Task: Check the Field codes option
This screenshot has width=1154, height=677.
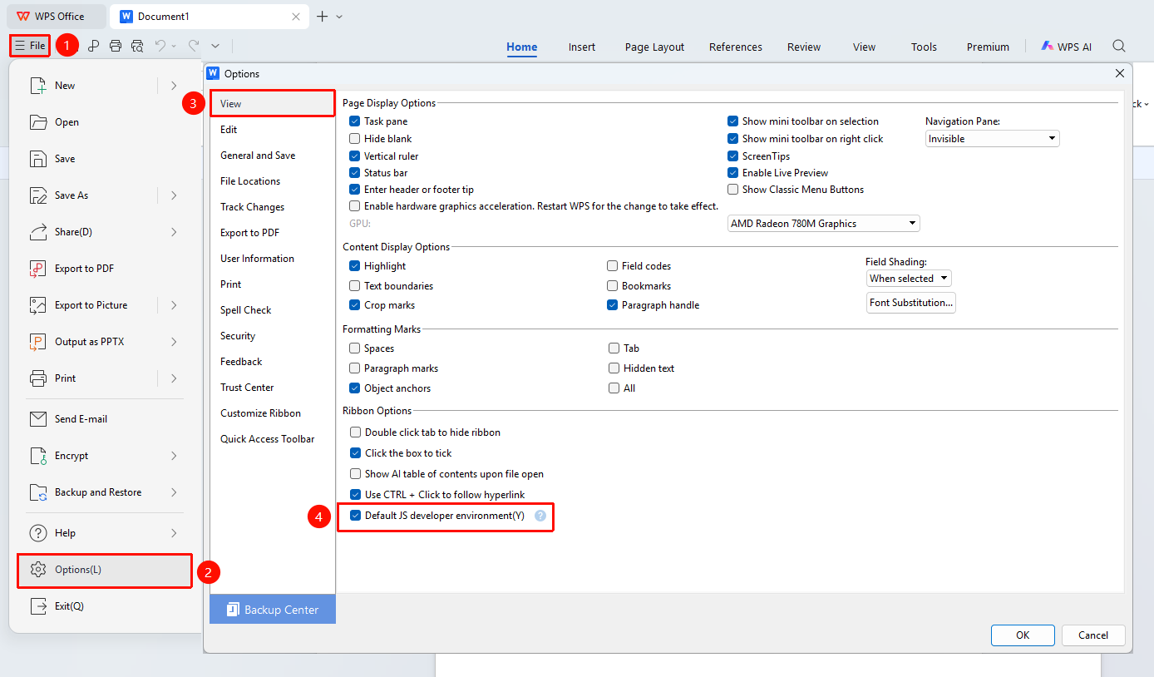Action: 613,266
